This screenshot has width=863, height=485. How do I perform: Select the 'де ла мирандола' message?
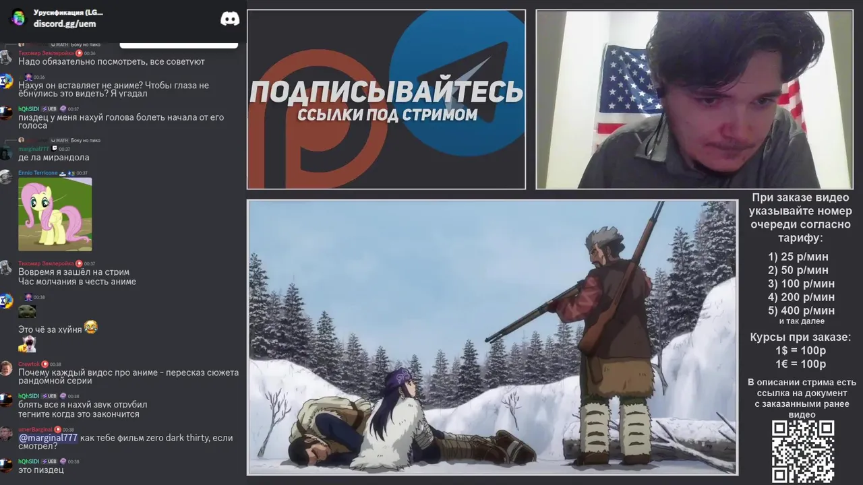(x=54, y=158)
